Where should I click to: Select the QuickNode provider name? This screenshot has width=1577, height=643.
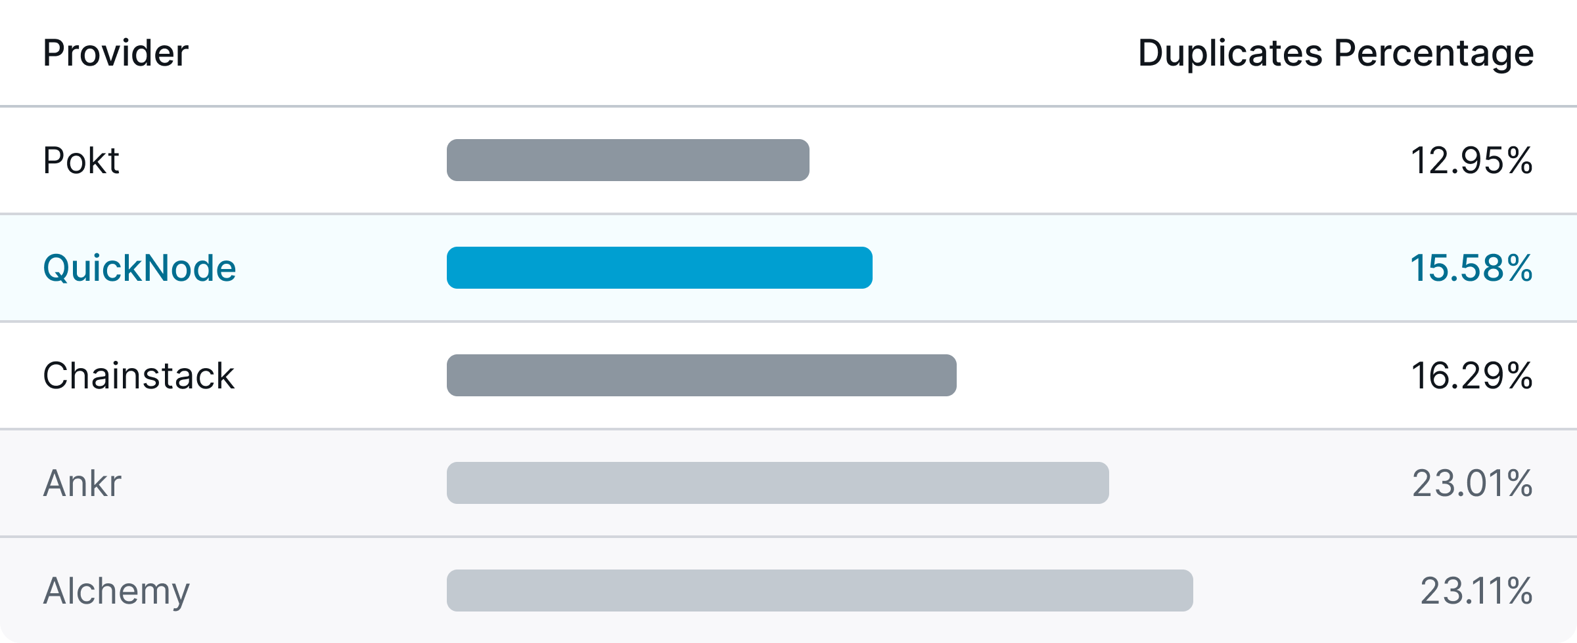[x=139, y=268]
